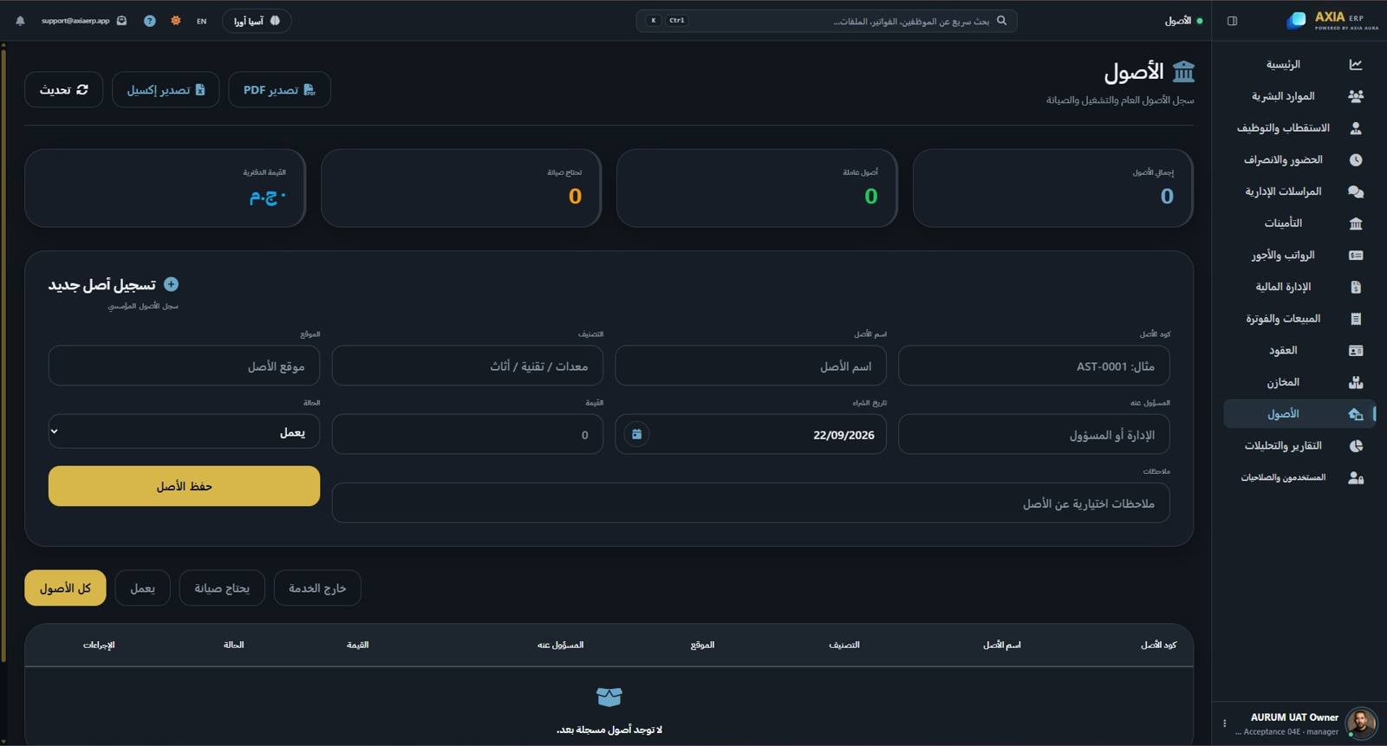Open الرواتب والأجور via its money icon

point(1356,256)
